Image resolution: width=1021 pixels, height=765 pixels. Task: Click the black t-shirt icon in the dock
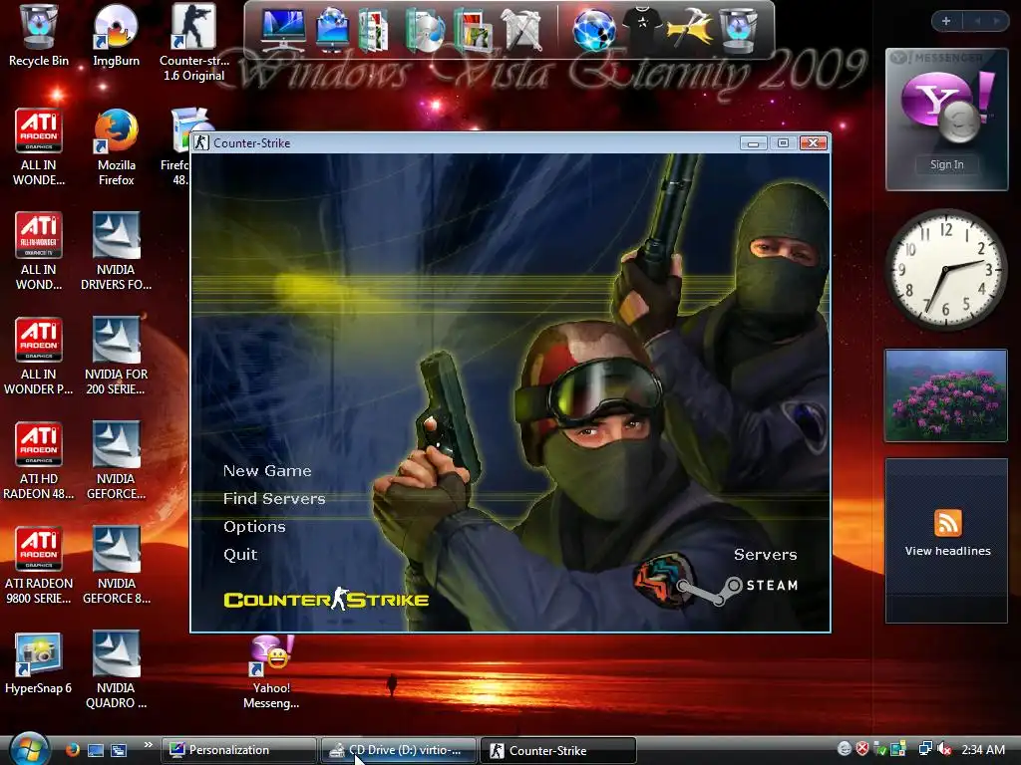point(642,27)
